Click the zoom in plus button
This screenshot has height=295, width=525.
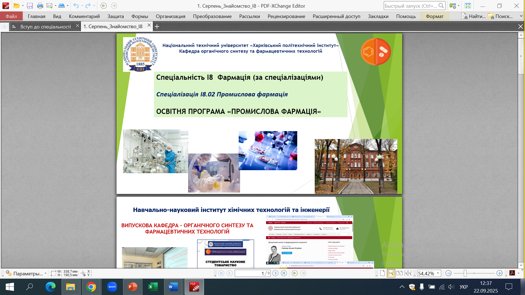pyautogui.click(x=499, y=273)
